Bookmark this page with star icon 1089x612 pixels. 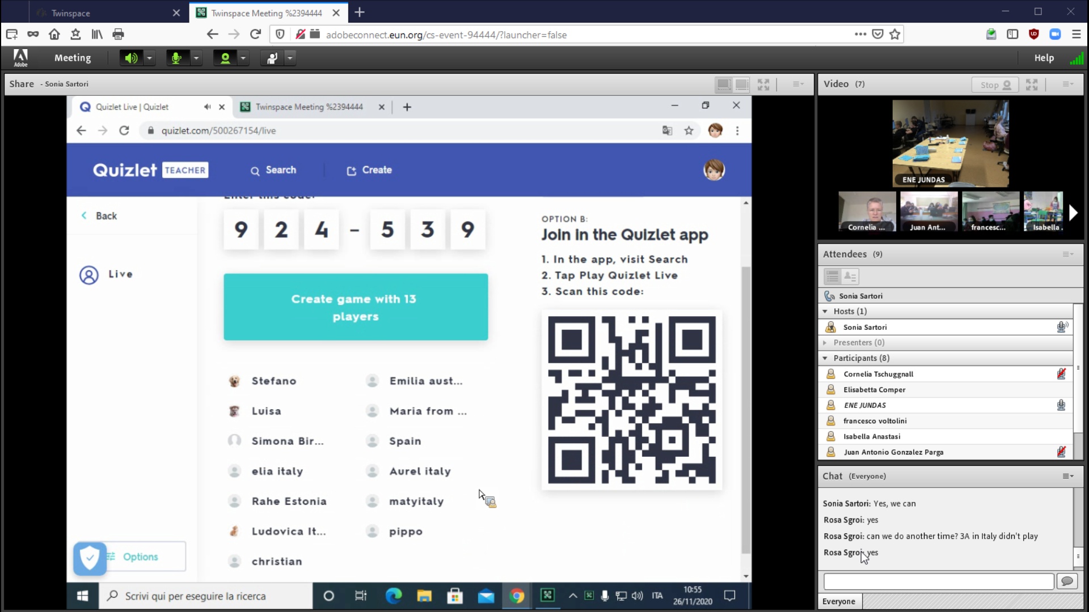(x=895, y=35)
